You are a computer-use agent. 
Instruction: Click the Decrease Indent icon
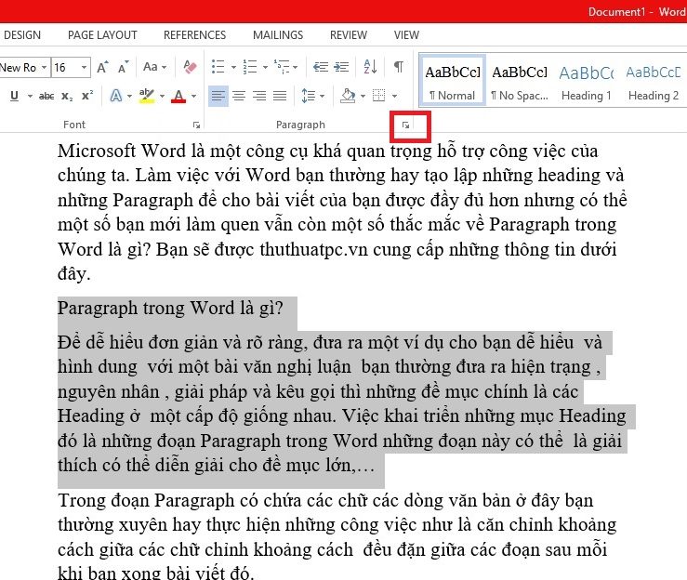(x=321, y=67)
